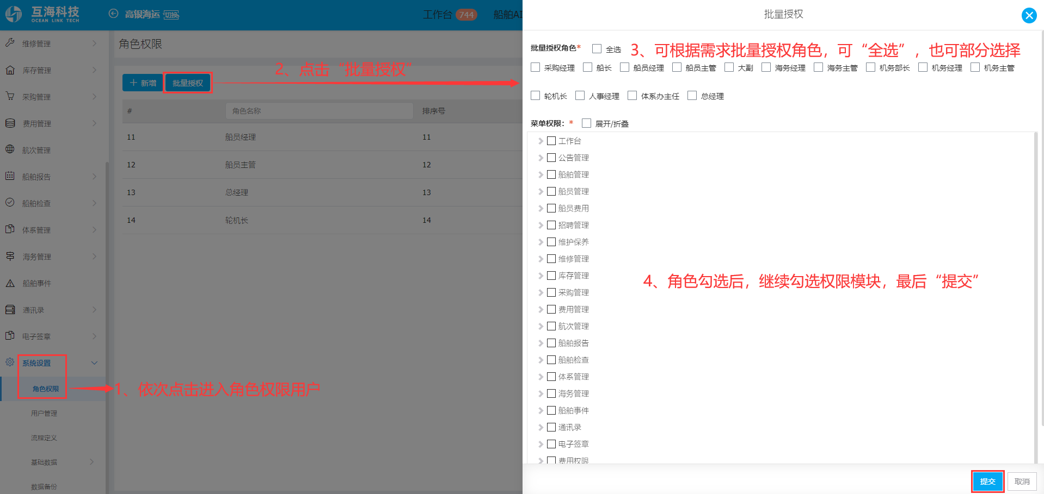Click the 排序号 column header
1044x494 pixels.
point(434,111)
